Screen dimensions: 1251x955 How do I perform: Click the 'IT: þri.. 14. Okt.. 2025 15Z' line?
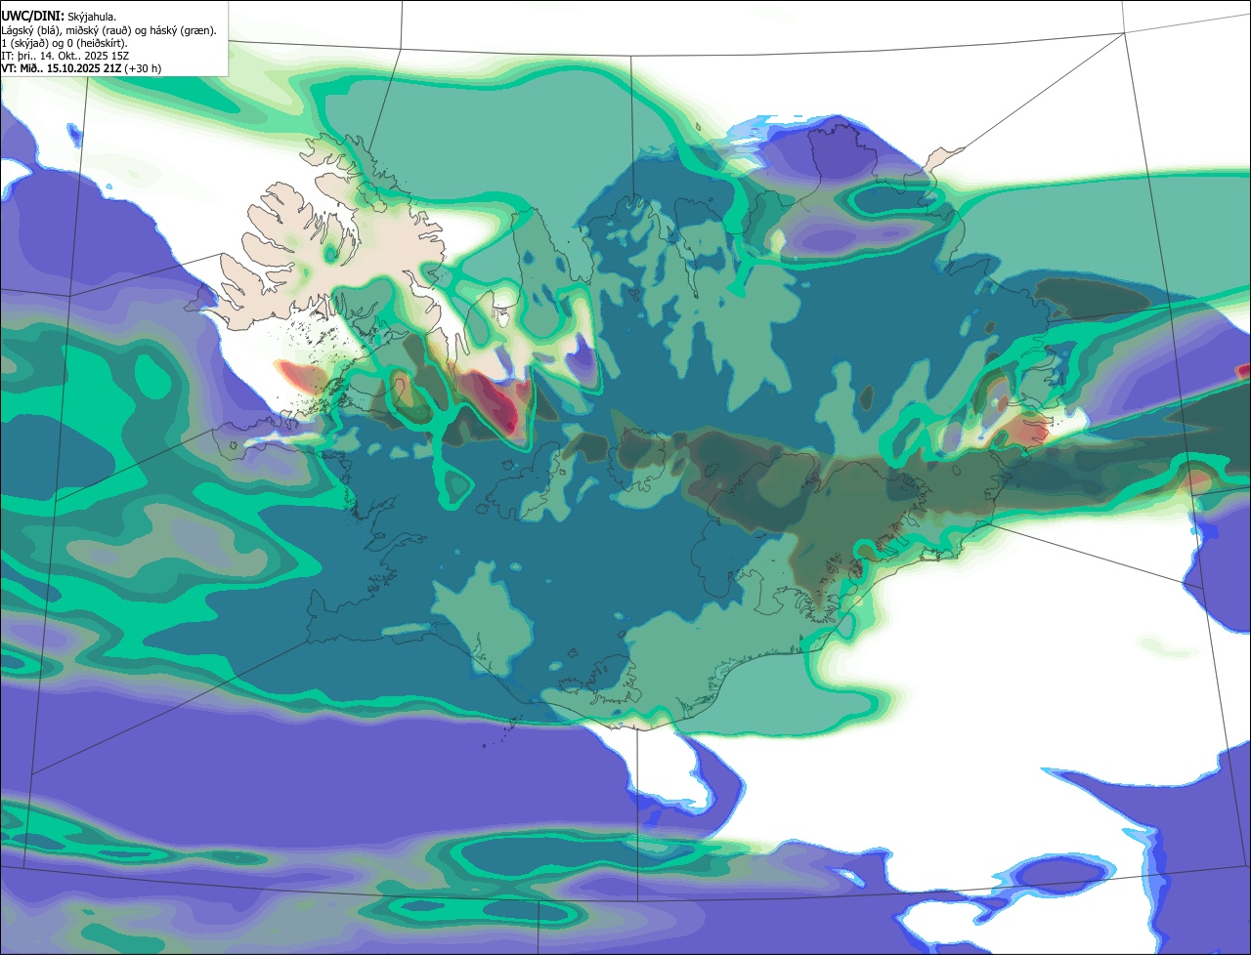click(65, 56)
